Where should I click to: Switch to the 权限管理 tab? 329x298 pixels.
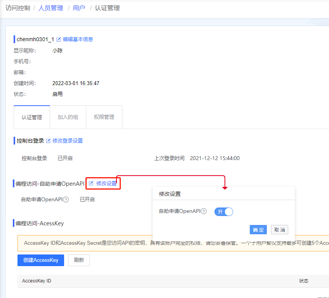(104, 117)
